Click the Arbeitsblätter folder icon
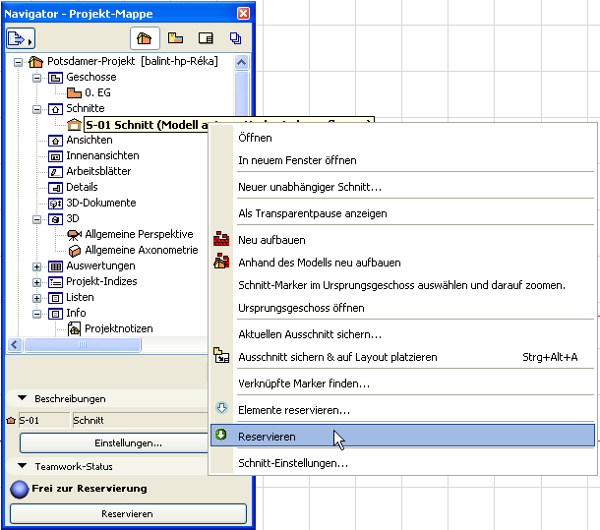 coord(55,172)
